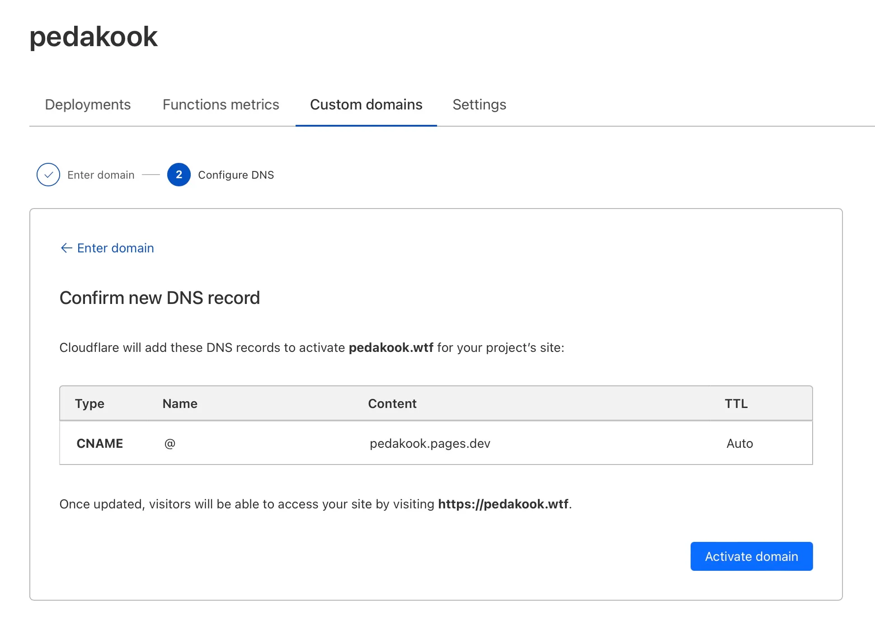Click the TTL column header

(x=736, y=403)
